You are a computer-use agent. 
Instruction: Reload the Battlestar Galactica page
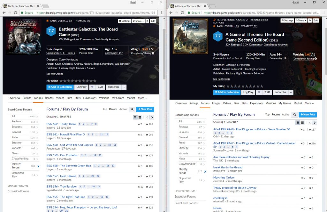pyautogui.click(x=15, y=12)
